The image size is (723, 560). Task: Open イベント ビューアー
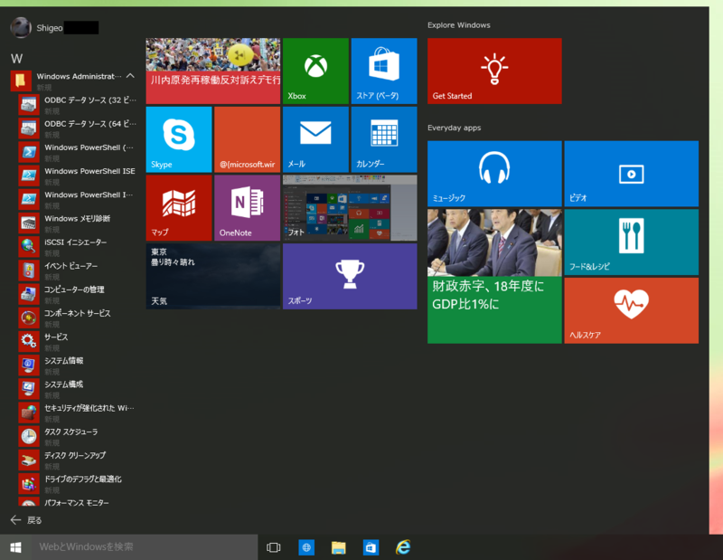click(78, 271)
